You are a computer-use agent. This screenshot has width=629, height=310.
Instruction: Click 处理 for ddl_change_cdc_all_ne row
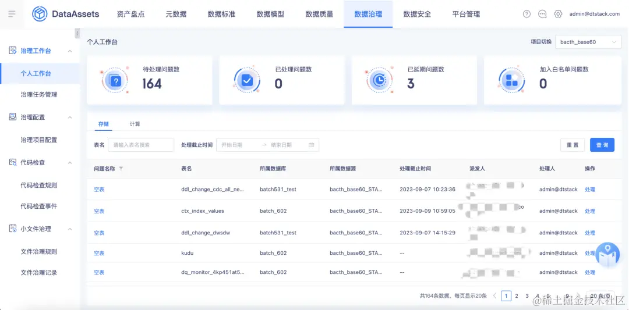point(589,190)
